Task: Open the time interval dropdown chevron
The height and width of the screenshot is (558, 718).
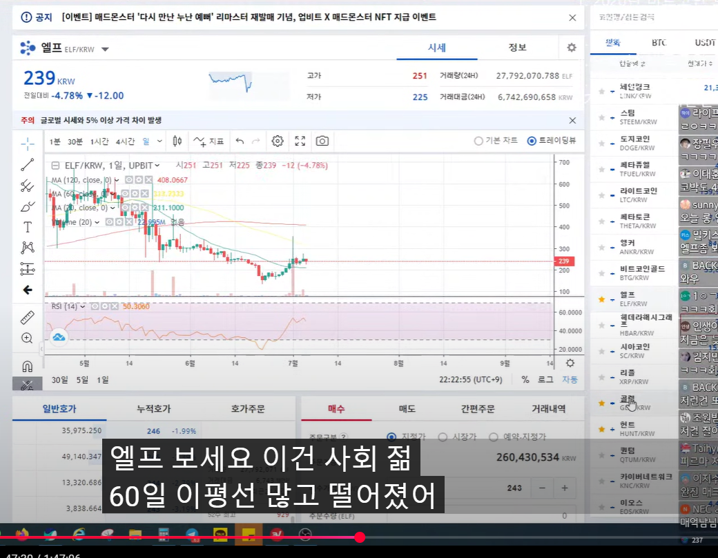Action: 159,141
